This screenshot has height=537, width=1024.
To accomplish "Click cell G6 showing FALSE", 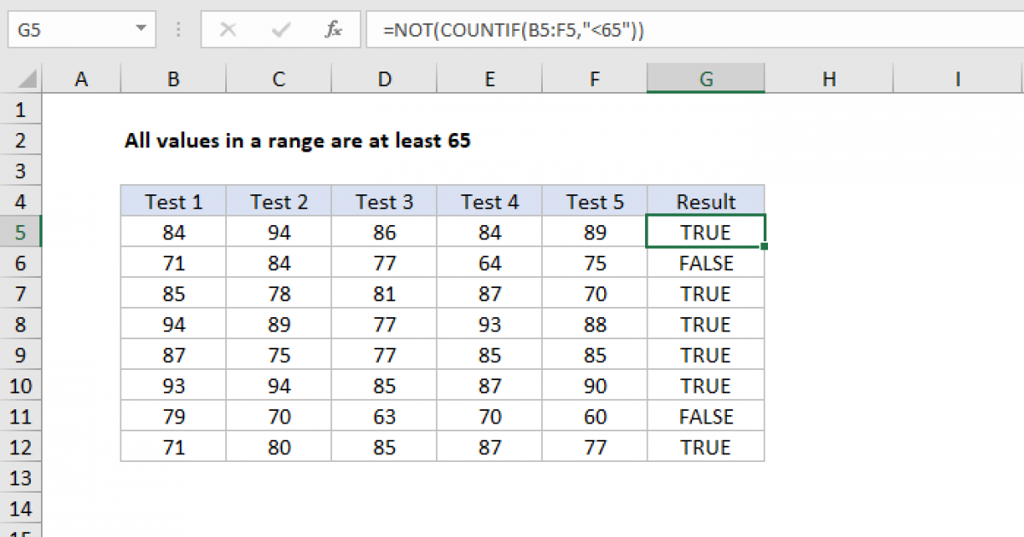I will (x=706, y=263).
